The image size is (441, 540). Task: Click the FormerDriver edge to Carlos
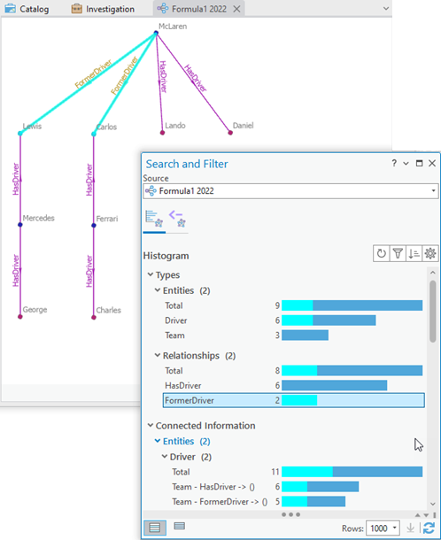click(x=125, y=83)
